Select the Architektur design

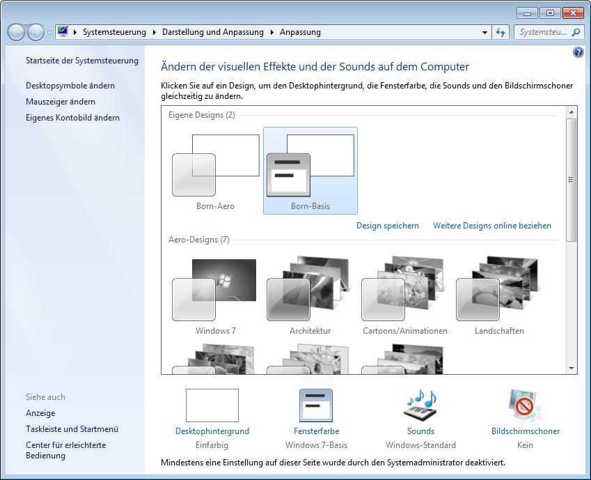[x=310, y=295]
